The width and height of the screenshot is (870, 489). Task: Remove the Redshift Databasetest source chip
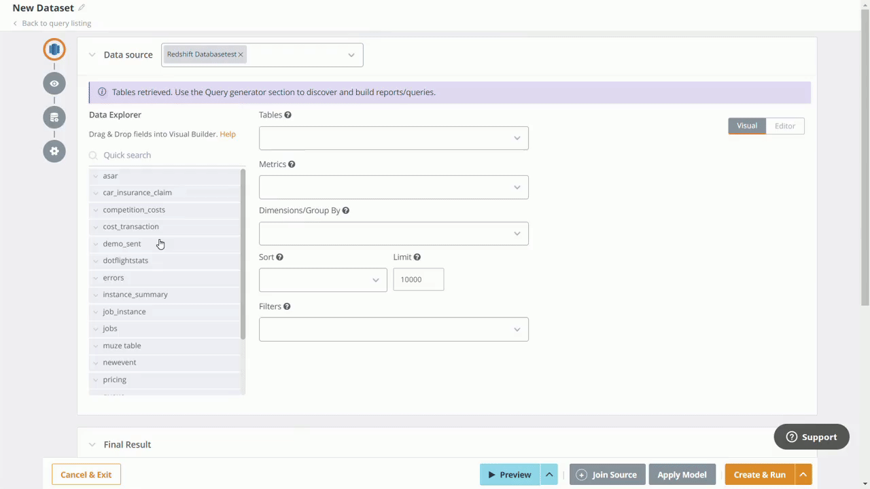[240, 54]
